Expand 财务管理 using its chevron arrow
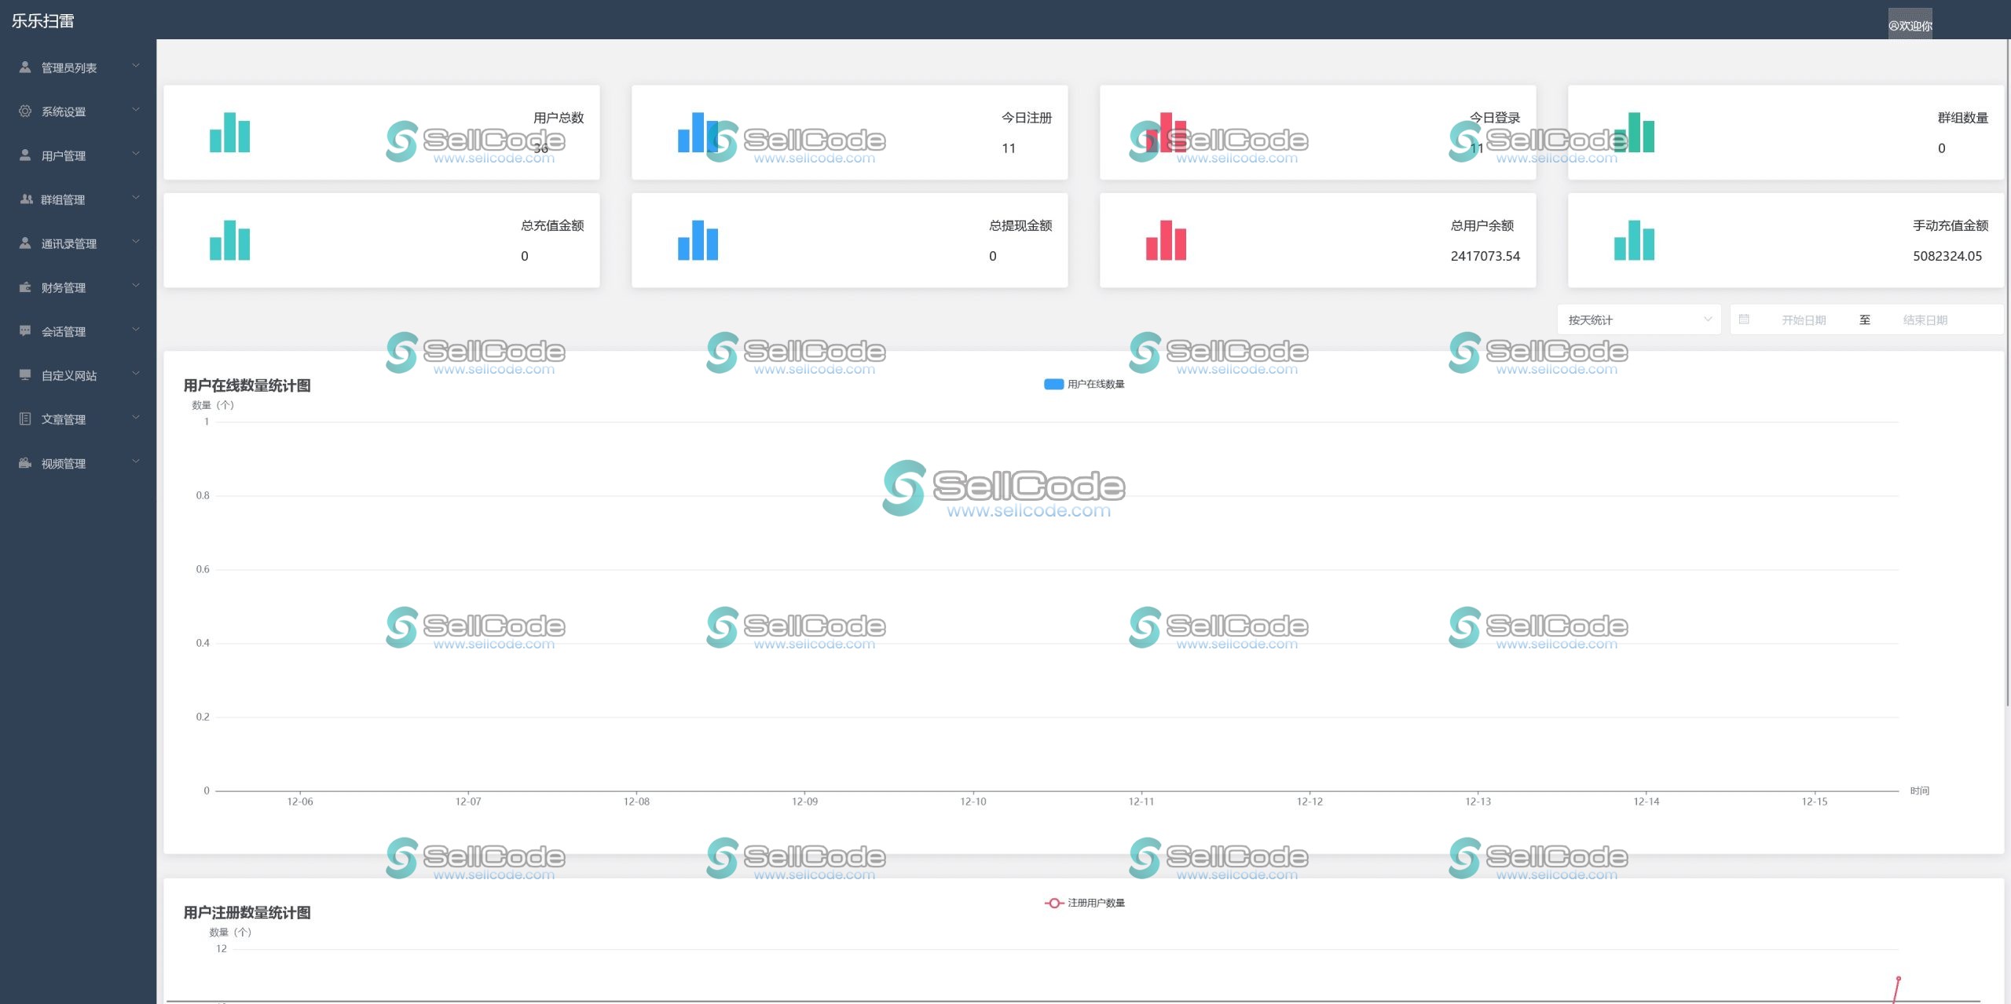Screen dimensions: 2011x1004 point(136,286)
